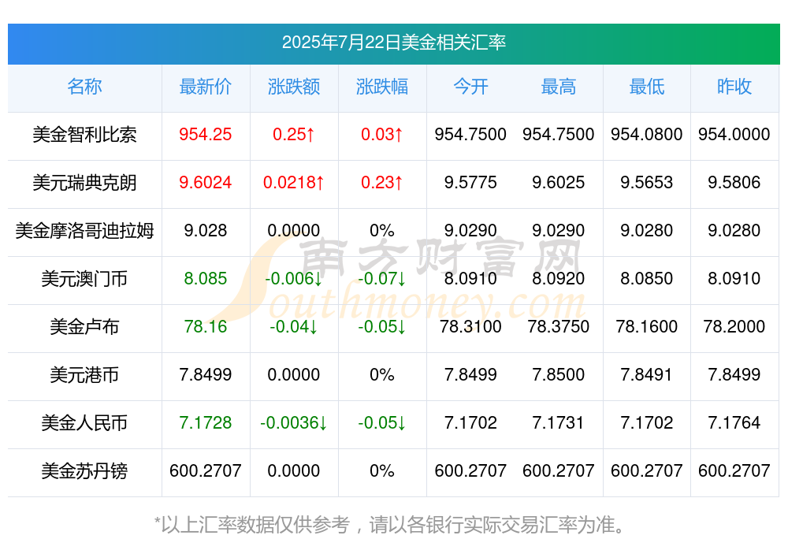Screen dimensions: 788x550
Task: Select the 美金智利比索 row name
Action: pos(84,134)
